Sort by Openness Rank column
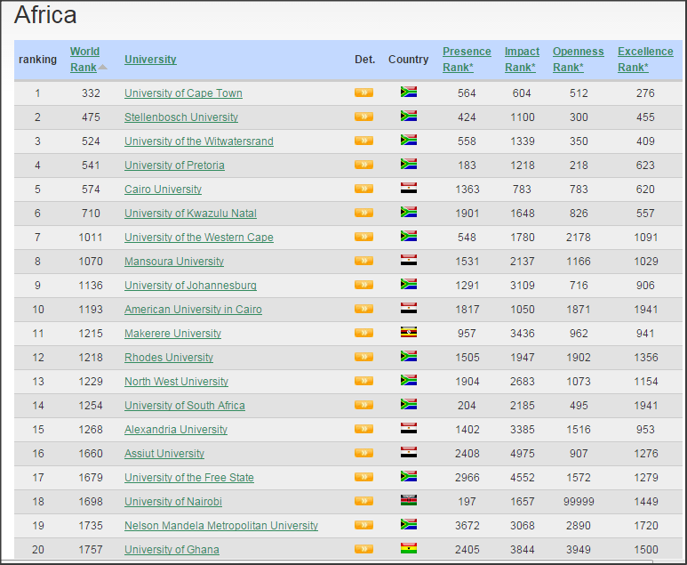 578,60
